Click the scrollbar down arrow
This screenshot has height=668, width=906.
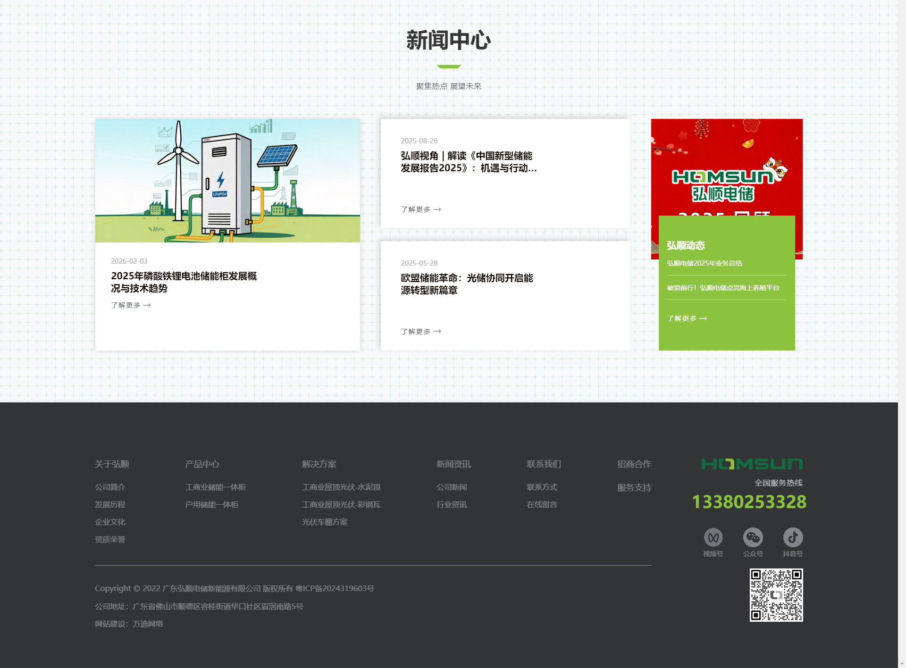[902, 664]
